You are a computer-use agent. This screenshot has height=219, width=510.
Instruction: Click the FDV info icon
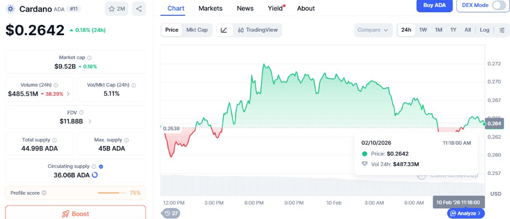(x=81, y=112)
